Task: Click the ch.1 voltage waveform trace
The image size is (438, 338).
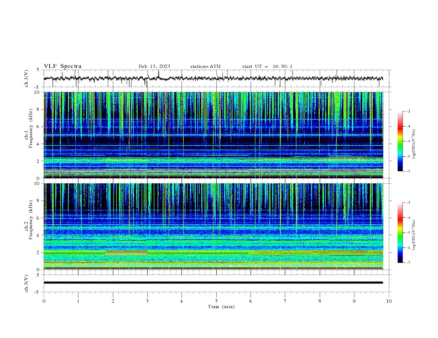Action: point(213,78)
